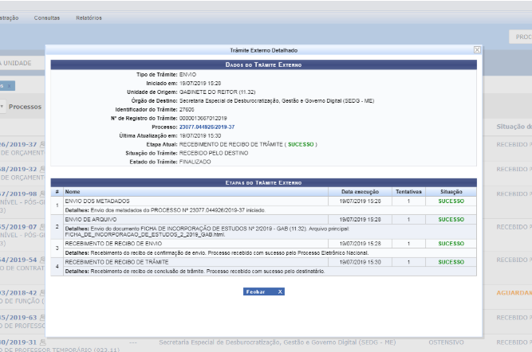
Task: Open process link 23077.044926/2019-37
Action: point(207,127)
